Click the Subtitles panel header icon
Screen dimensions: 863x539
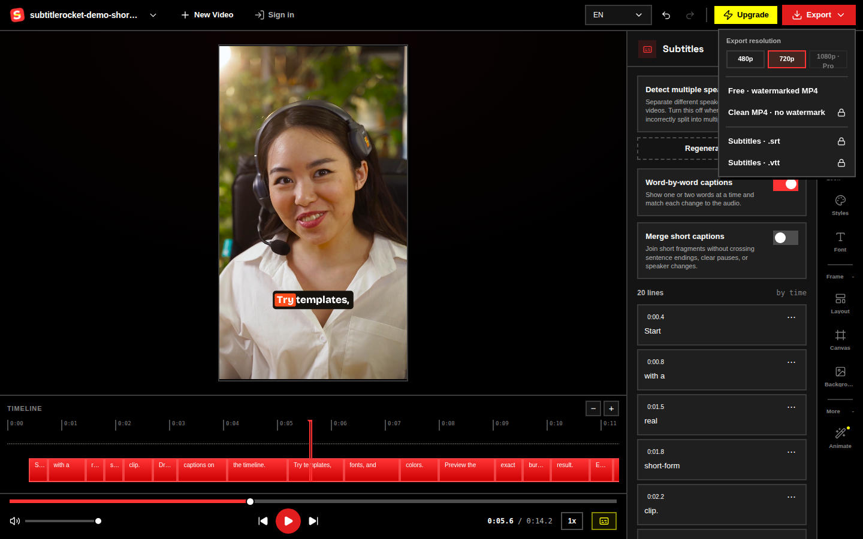click(647, 49)
